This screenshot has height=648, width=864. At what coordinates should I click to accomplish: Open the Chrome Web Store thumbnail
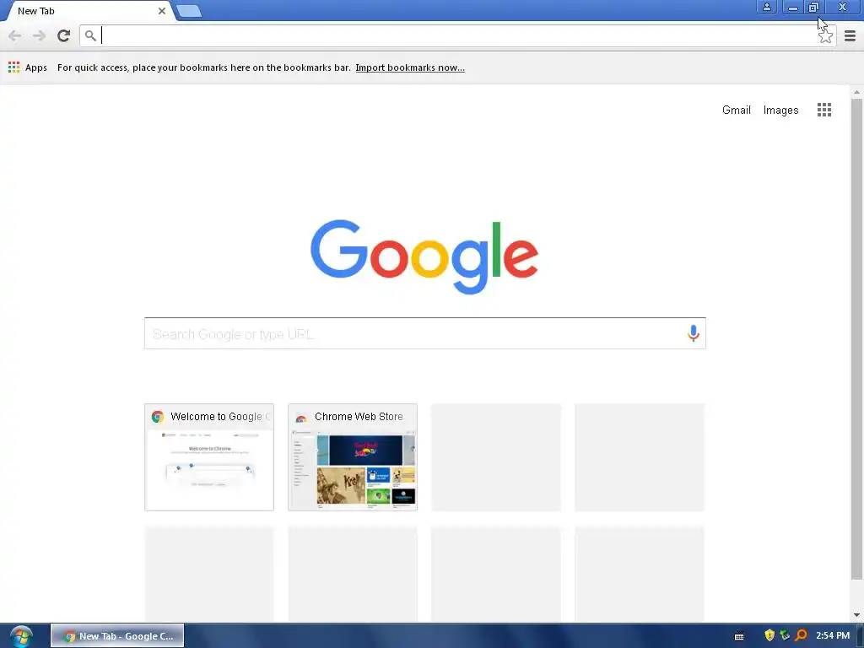353,457
